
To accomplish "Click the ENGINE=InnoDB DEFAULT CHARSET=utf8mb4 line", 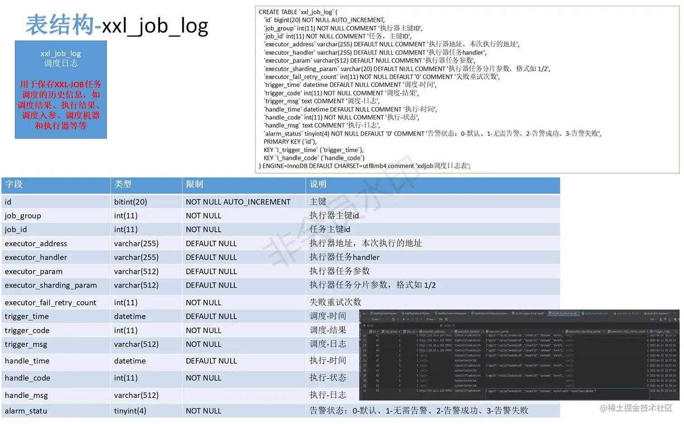I will (365, 166).
